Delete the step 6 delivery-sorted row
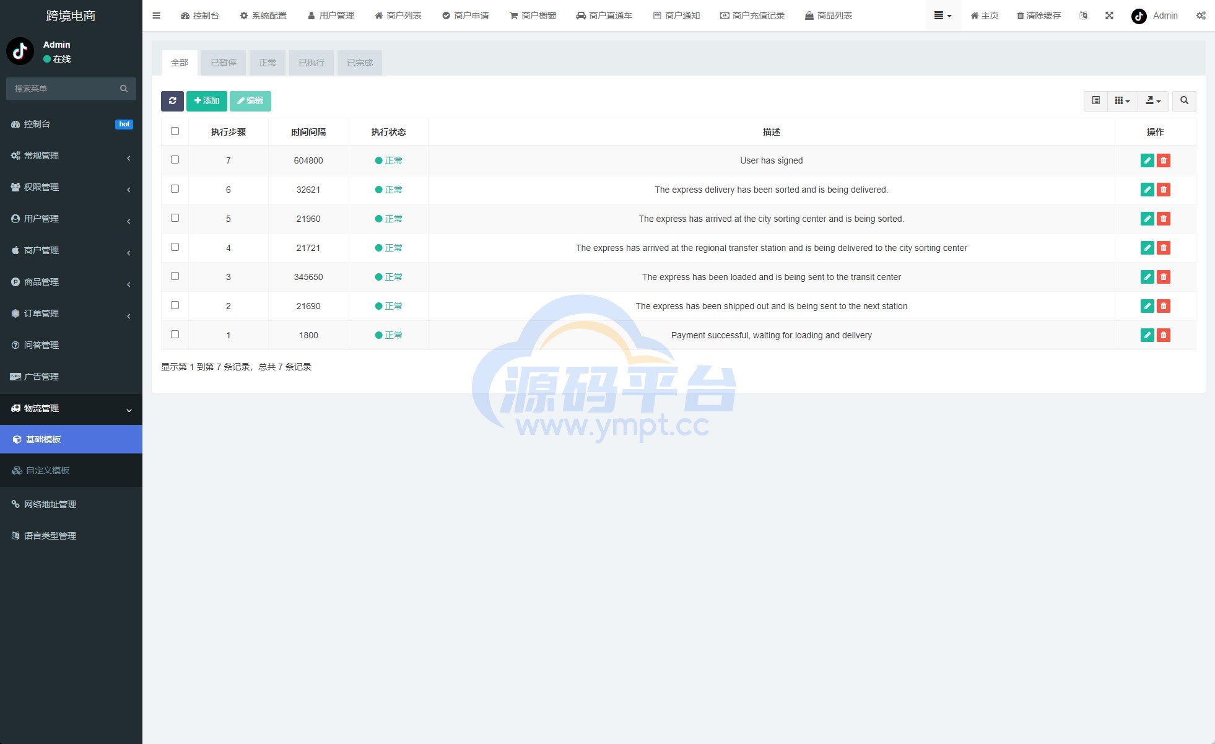 1164,190
